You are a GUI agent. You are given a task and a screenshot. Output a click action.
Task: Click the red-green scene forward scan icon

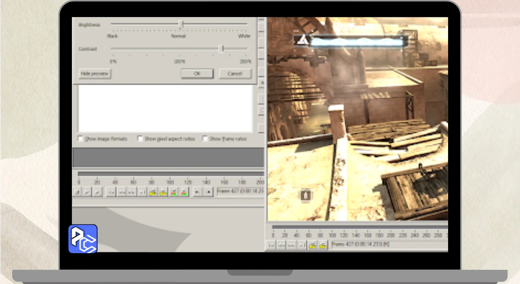tap(184, 192)
